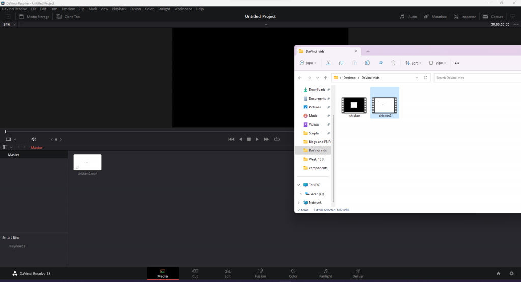This screenshot has height=282, width=521.
Task: Open the Clone Tool
Action: 69,17
